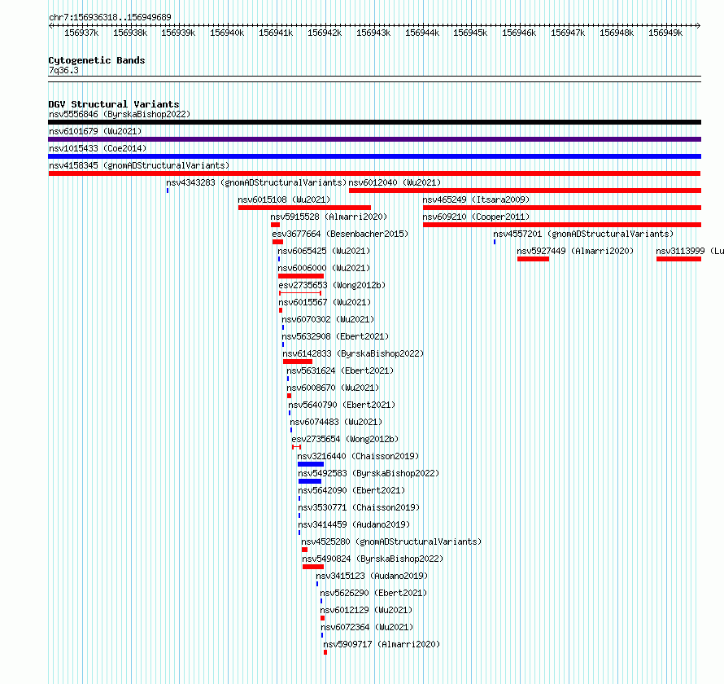Click the 156937k ruler position label

81,33
